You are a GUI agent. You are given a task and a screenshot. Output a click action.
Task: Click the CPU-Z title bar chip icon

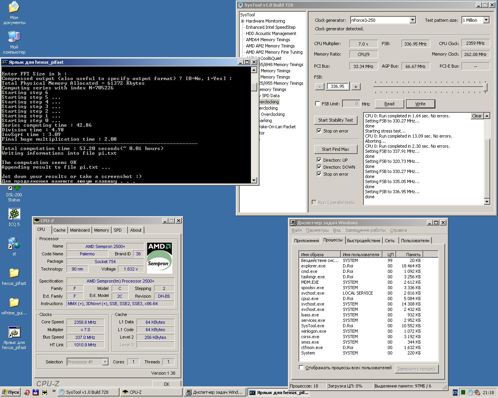coord(37,221)
